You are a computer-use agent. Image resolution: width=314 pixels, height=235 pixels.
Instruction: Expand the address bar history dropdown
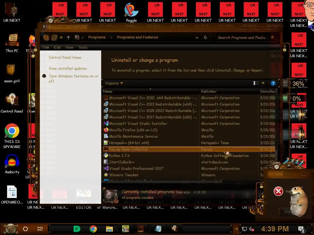tap(197, 37)
